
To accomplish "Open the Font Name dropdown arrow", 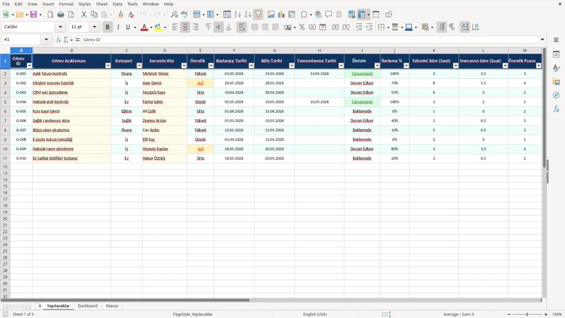I will click(60, 27).
